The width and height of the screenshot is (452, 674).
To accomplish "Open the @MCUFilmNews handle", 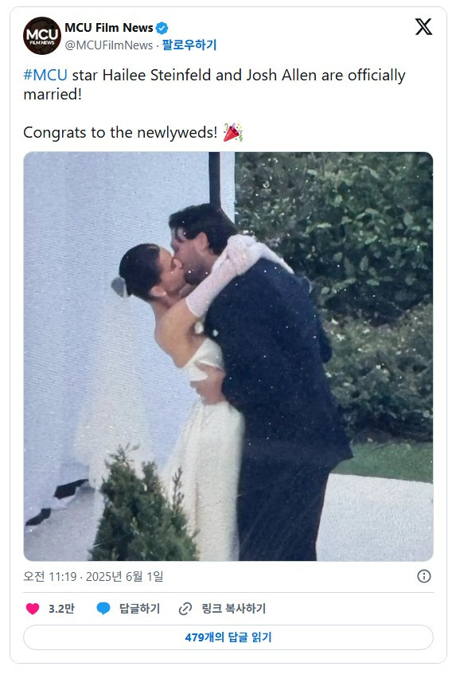I will click(109, 45).
